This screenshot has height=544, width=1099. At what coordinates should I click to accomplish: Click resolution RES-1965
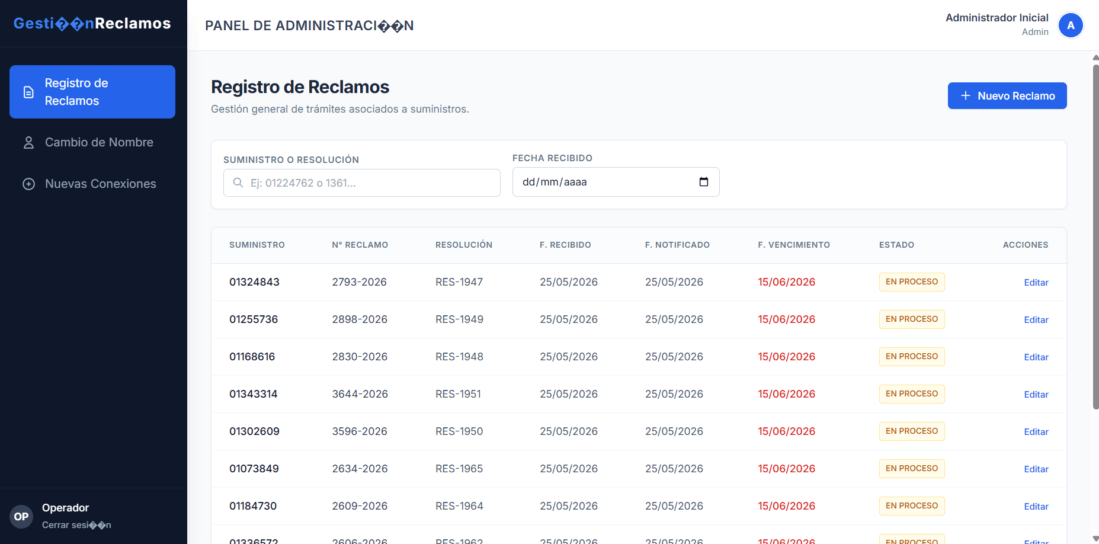coord(459,469)
